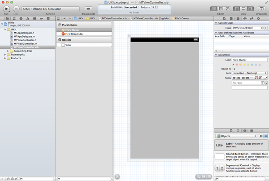The image size is (269, 181).
Task: Show the Size inspector
Action: click(252, 18)
